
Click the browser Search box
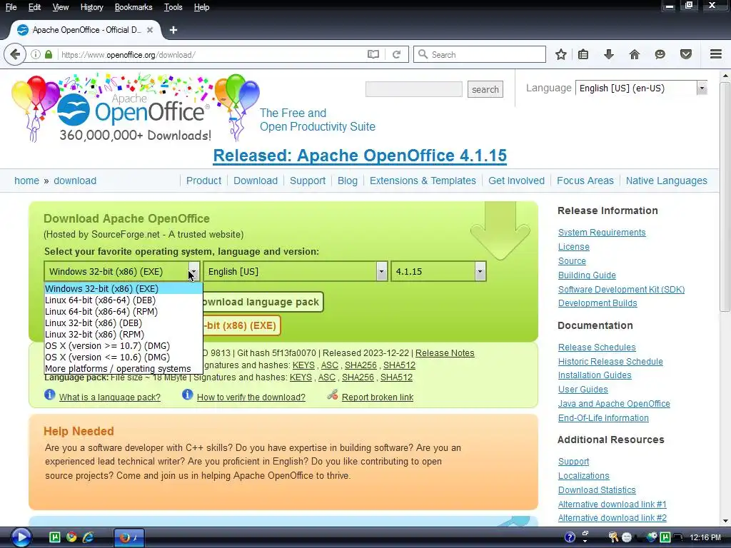pyautogui.click(x=480, y=54)
